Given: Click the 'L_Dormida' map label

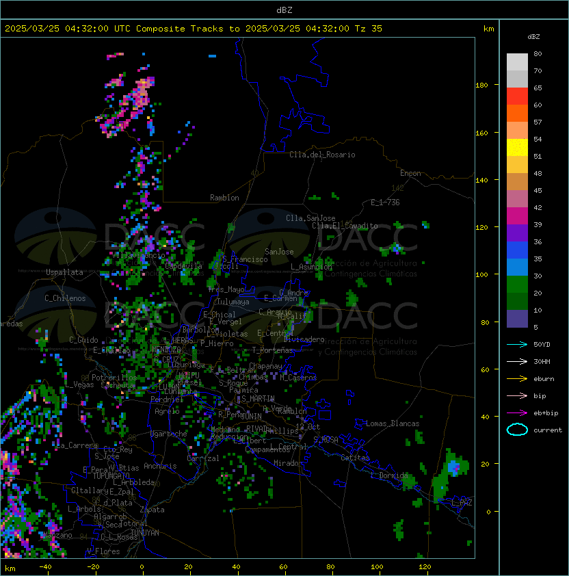Looking at the screenshot, I should pos(389,475).
